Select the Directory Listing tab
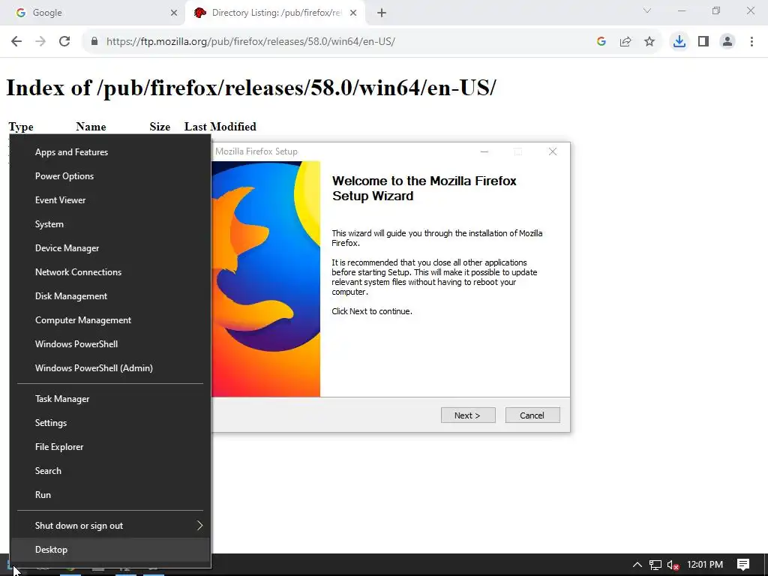Screen dimensions: 768x576 (274, 13)
